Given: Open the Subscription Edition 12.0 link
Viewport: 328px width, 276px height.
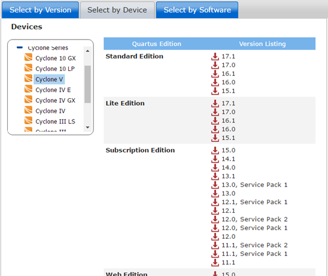Looking at the screenshot, I should [x=229, y=237].
